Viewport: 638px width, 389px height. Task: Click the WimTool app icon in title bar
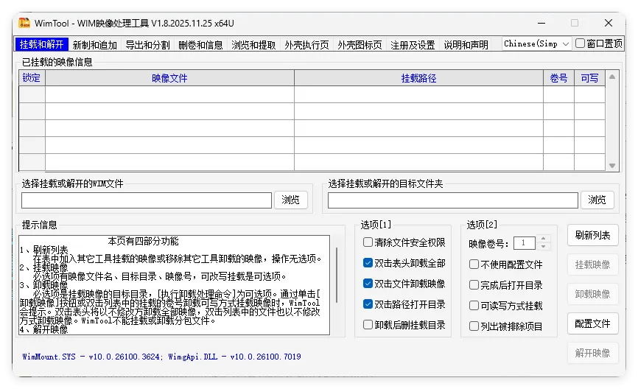(24, 23)
